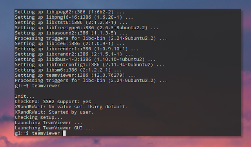This screenshot has height=147, width=251.
Task: Click the 'Setting up libjpeg62:i386' line
Action: 70,12
